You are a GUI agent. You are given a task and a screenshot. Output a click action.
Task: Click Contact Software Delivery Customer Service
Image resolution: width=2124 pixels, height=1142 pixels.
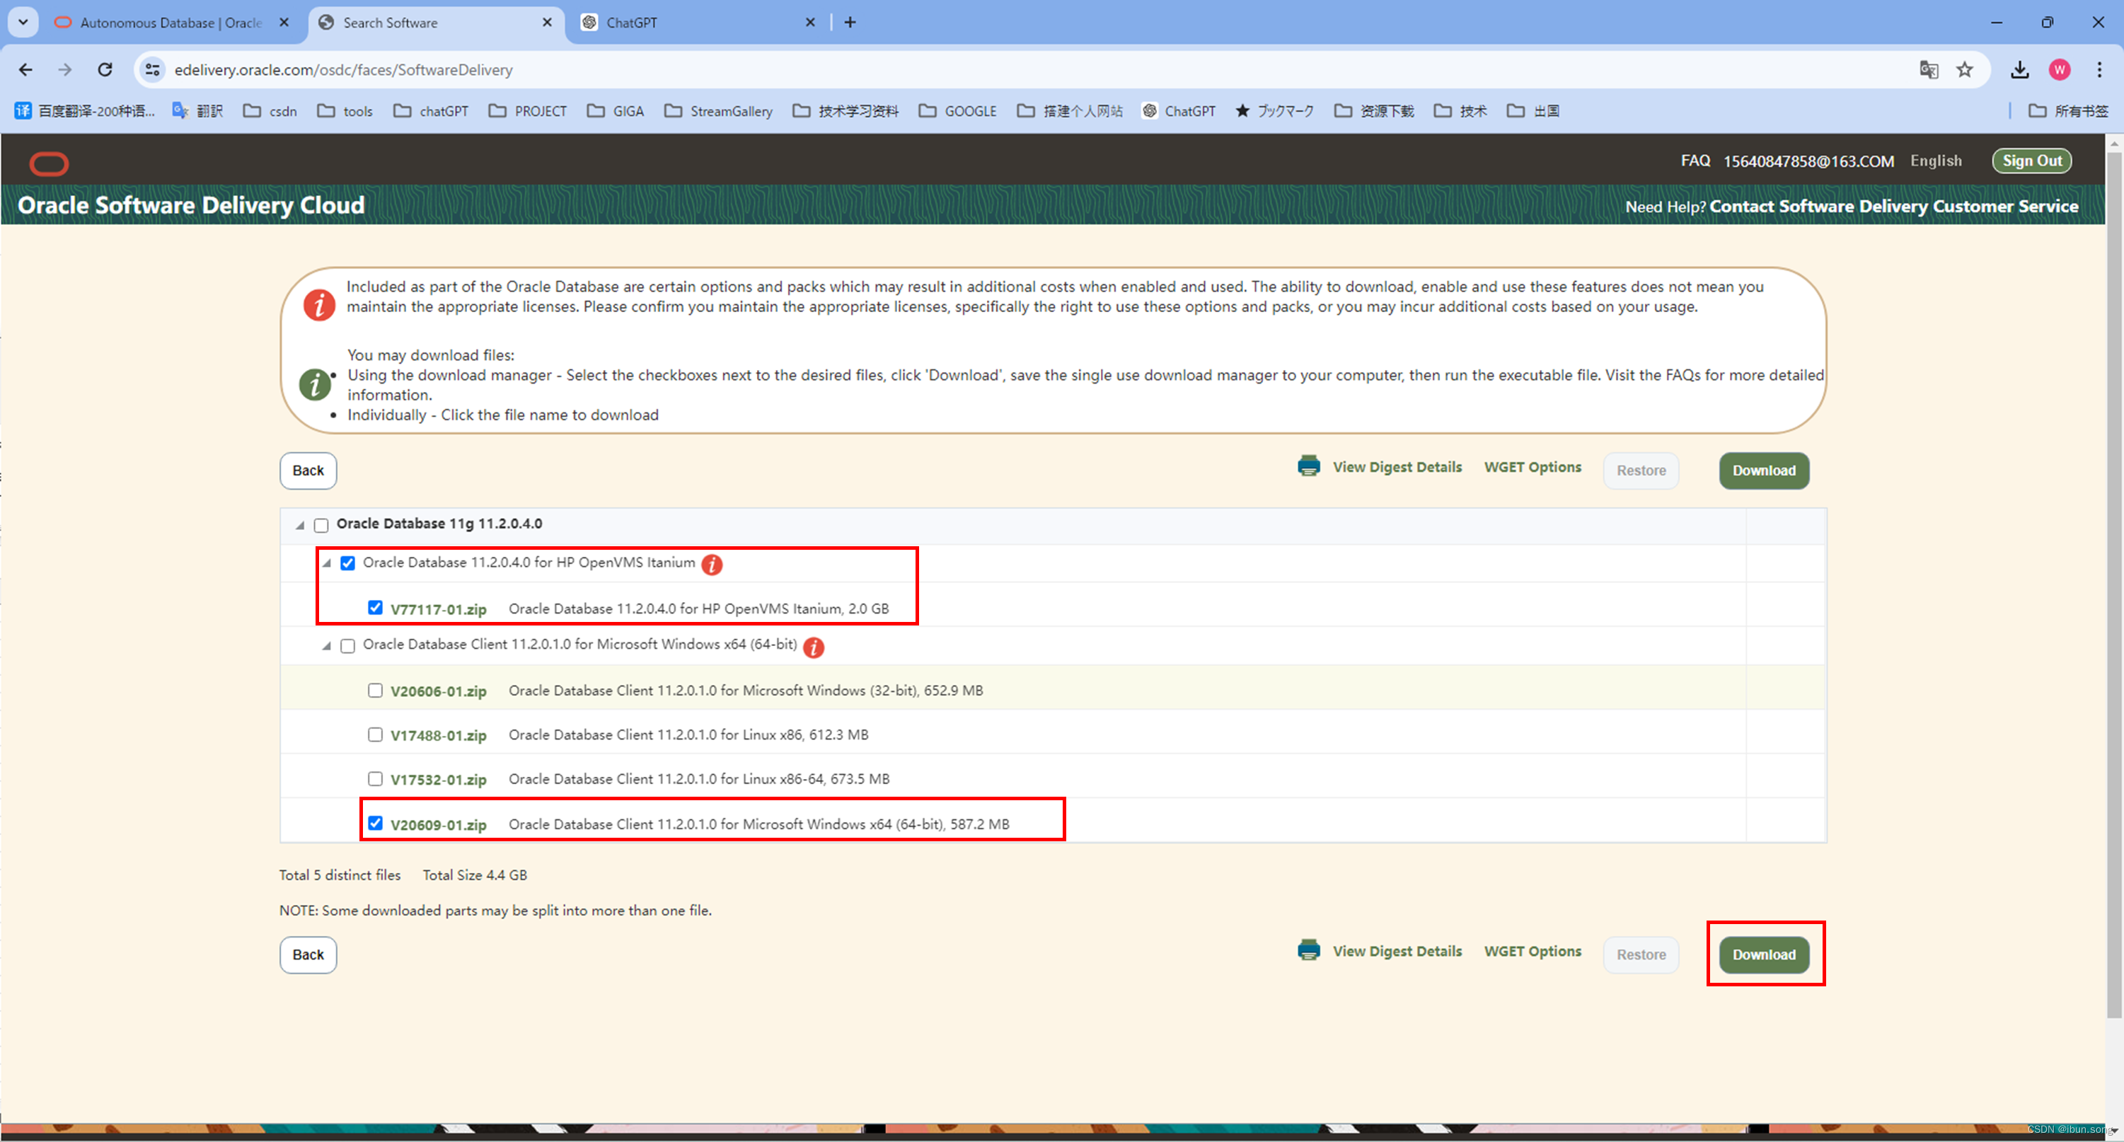coord(1893,206)
